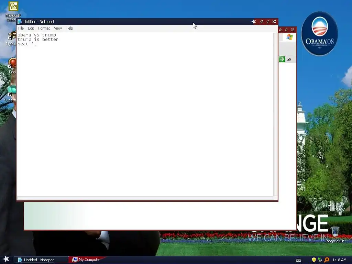Screen dimensions: 352x264
Task: Click the Notepad vertical scrollbar
Action: click(275, 114)
